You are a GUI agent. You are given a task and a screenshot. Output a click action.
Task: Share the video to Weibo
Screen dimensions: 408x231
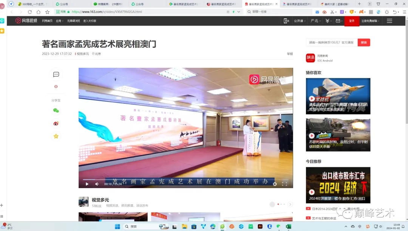[56, 124]
